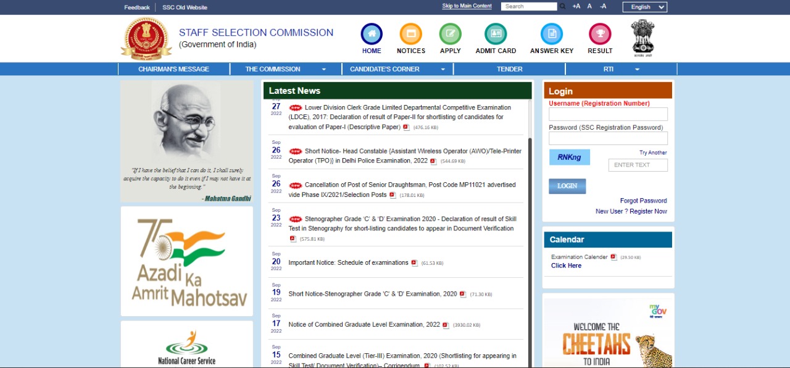Open the Result trophy icon

coord(600,34)
